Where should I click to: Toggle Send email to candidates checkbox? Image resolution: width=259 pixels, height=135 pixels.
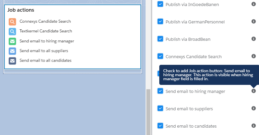point(160,126)
